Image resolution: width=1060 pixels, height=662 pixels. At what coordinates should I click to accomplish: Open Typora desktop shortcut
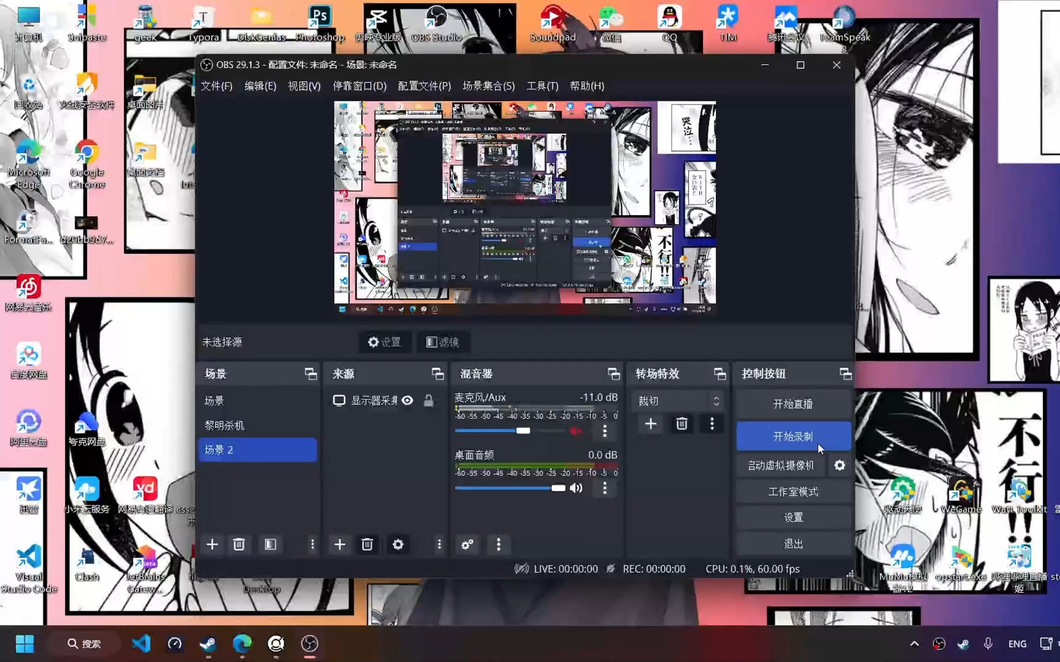203,24
